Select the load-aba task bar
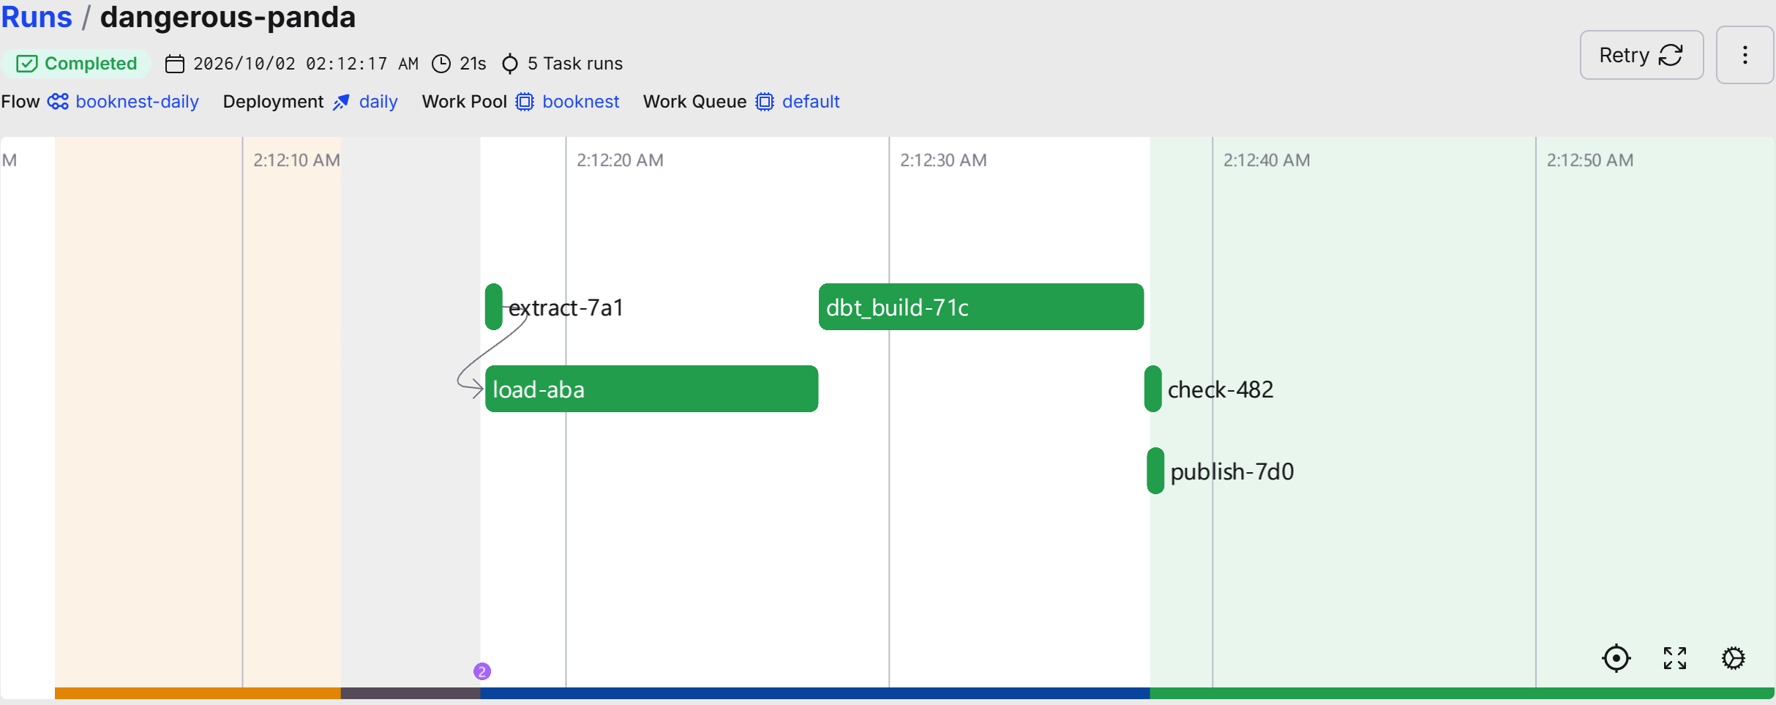The height and width of the screenshot is (705, 1776). pos(651,389)
